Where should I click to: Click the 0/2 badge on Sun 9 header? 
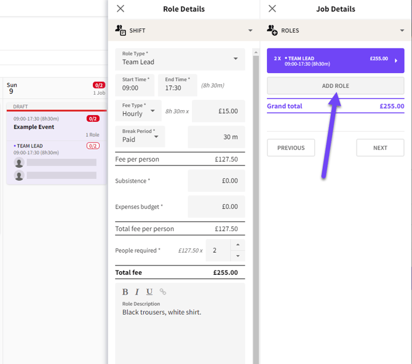99,85
